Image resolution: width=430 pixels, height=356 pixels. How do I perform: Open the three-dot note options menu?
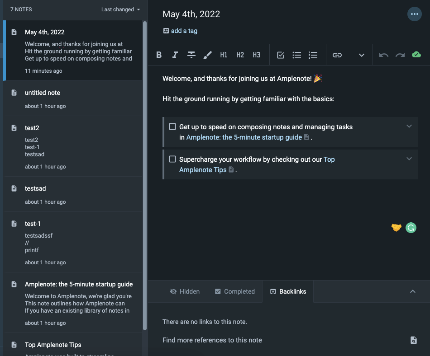point(414,14)
